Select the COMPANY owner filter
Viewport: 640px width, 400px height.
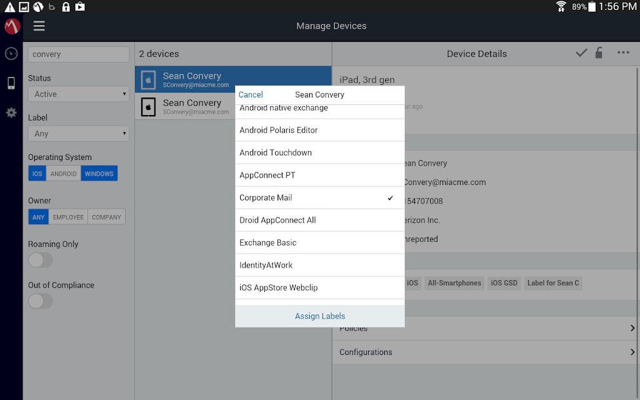click(106, 217)
